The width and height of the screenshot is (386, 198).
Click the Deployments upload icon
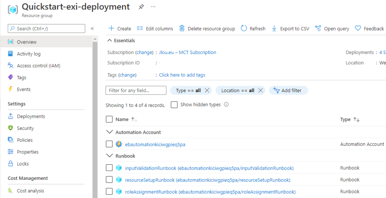[10, 116]
